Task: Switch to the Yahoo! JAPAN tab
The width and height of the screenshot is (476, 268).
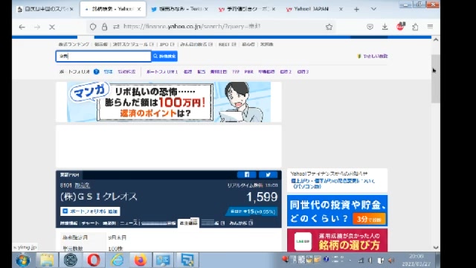Action: pos(311,9)
